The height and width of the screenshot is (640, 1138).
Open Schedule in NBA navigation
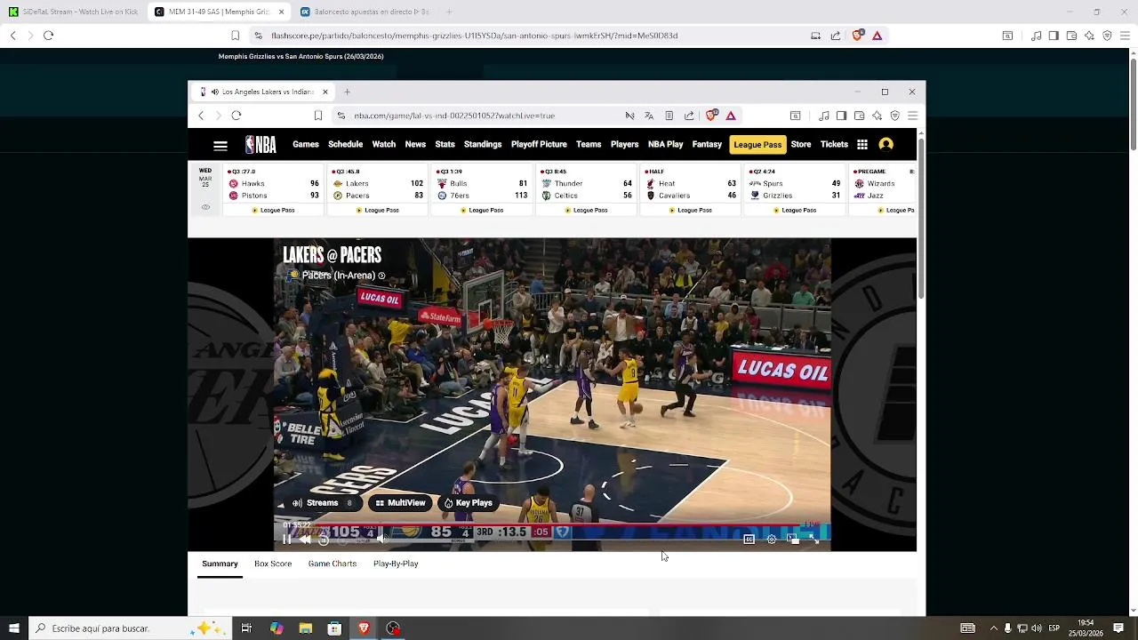click(345, 144)
